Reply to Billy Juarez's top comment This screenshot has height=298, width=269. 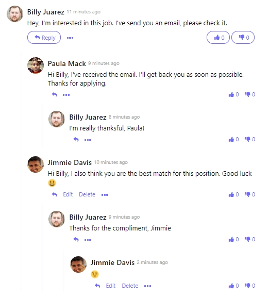pos(44,38)
